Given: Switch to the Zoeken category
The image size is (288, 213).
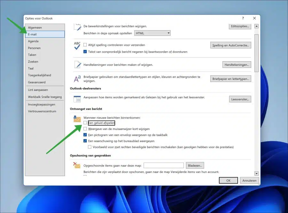Looking at the screenshot, I should (45, 62).
